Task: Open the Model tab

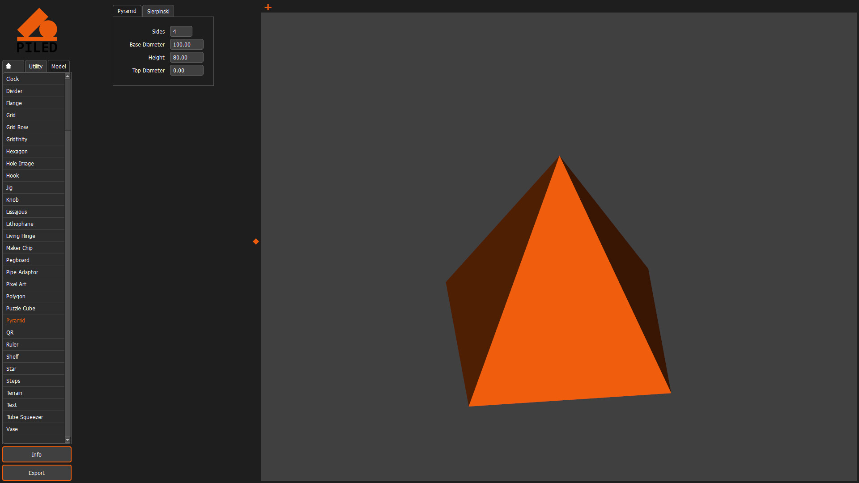Action: (58, 66)
